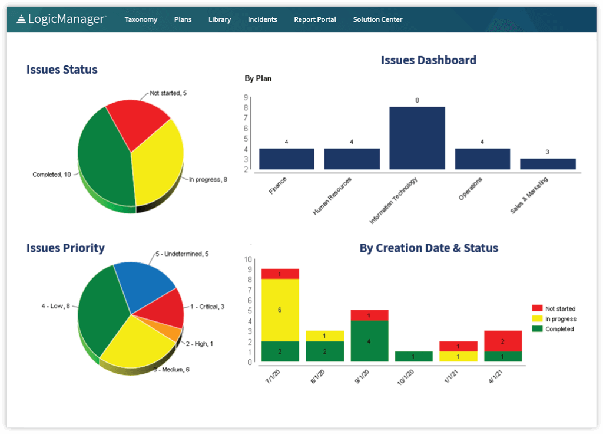Open the Taxonomy menu
Image resolution: width=603 pixels, height=434 pixels.
pyautogui.click(x=141, y=19)
